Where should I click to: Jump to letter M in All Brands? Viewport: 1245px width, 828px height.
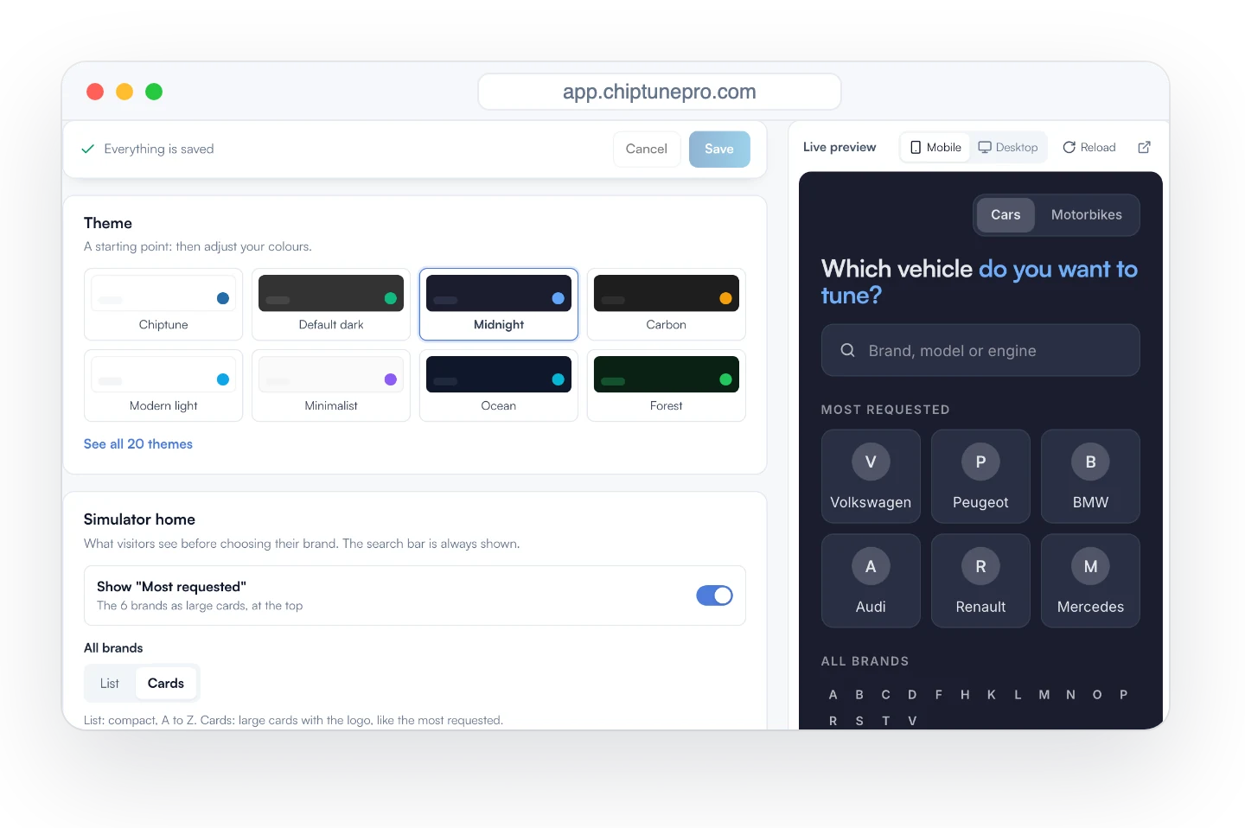1044,695
